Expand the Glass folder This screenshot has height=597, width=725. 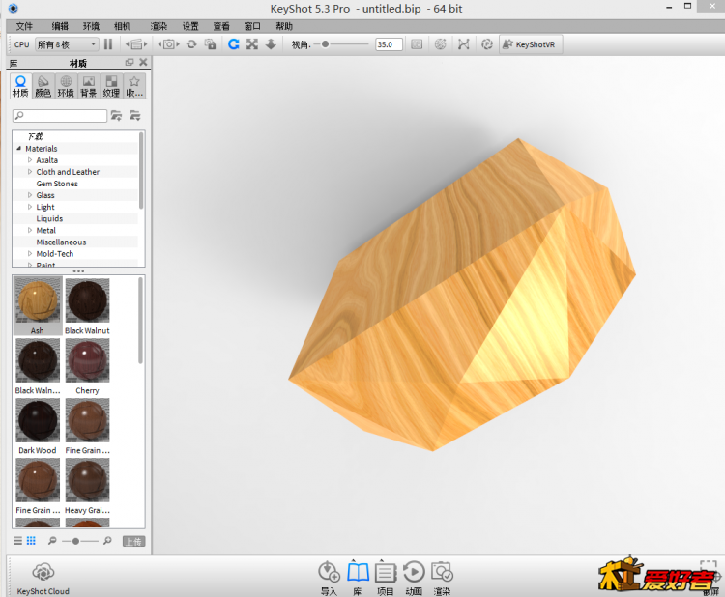tap(30, 195)
